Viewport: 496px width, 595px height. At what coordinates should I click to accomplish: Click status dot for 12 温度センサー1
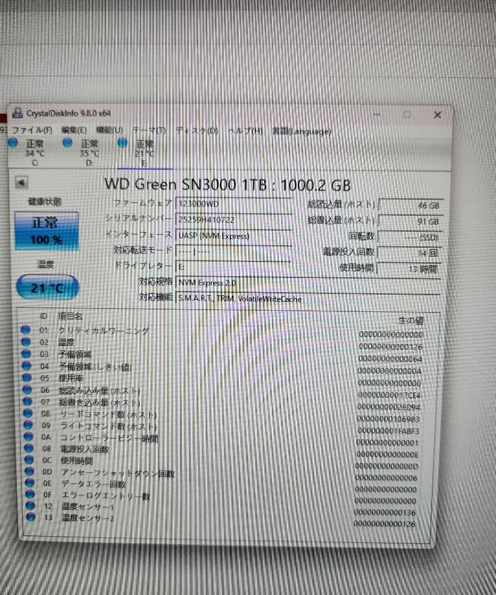tap(30, 505)
